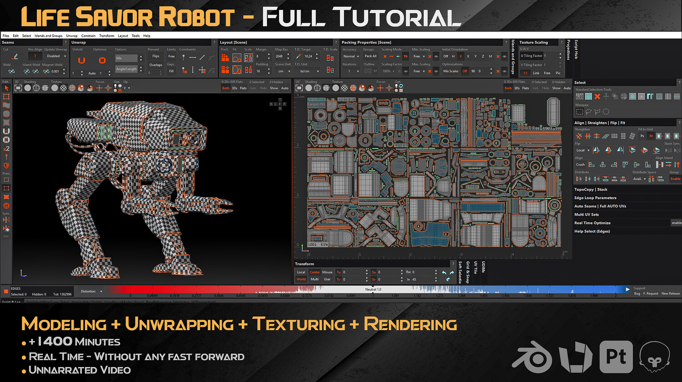Open the Iterations dropdown
Screen dimensions: 682x382
pyautogui.click(x=351, y=71)
